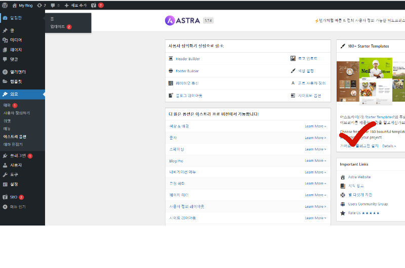Click Rate Us stars link
This screenshot has height=268, width=405.
pos(363,213)
